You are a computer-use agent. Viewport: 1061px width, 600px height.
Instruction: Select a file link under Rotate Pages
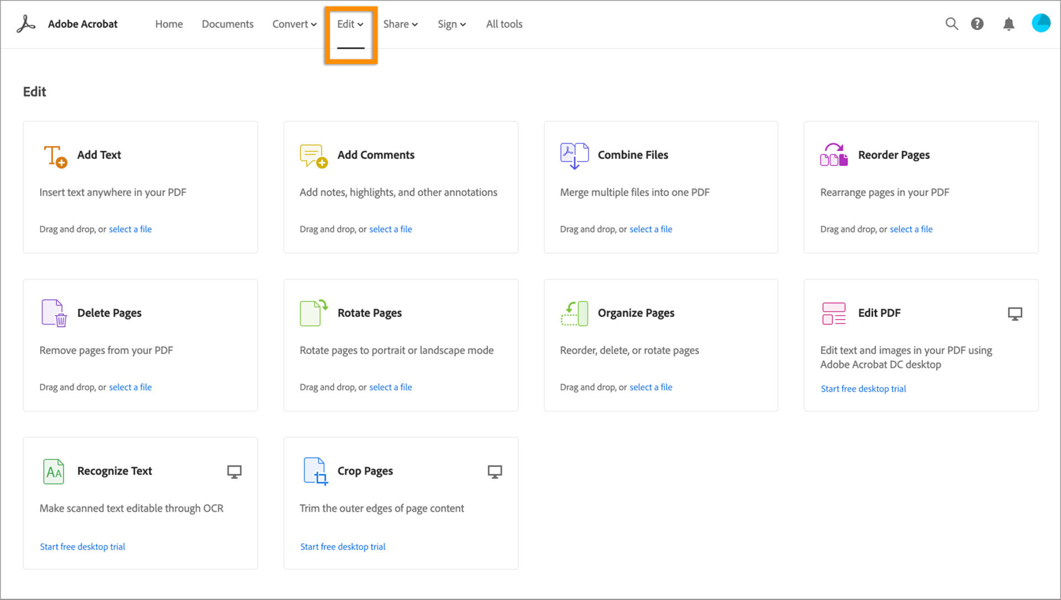click(x=391, y=387)
